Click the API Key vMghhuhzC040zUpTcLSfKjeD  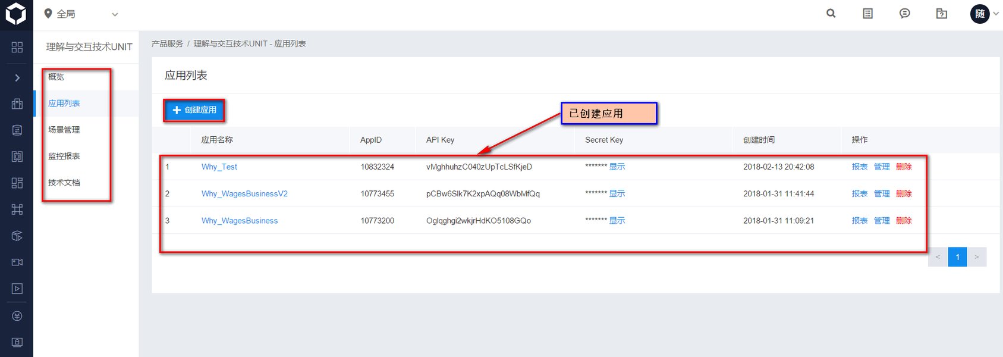click(479, 167)
